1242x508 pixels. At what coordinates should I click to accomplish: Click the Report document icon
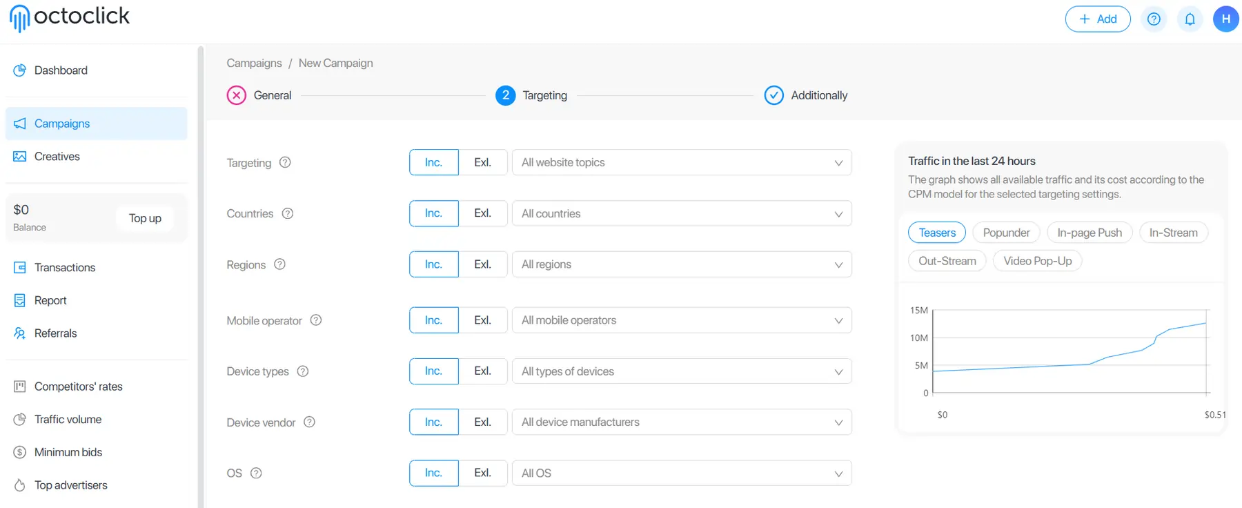(x=20, y=300)
